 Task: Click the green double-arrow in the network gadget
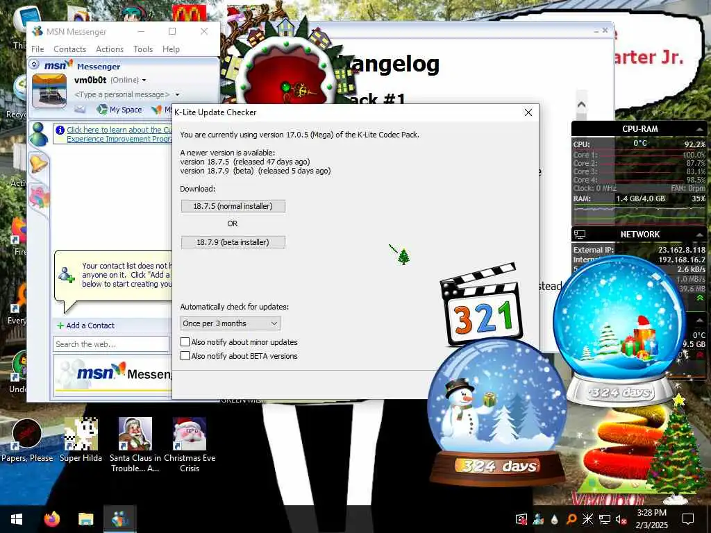[700, 298]
